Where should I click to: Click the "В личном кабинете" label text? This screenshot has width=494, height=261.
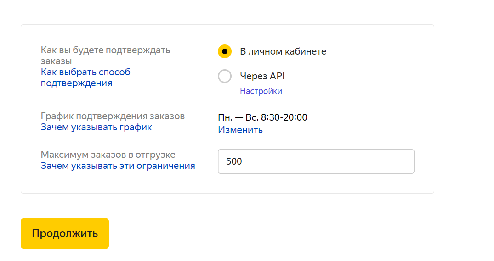click(x=283, y=51)
